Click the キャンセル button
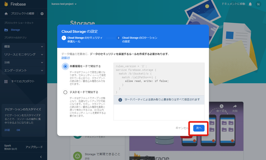This screenshot has width=266, height=160. click(182, 128)
